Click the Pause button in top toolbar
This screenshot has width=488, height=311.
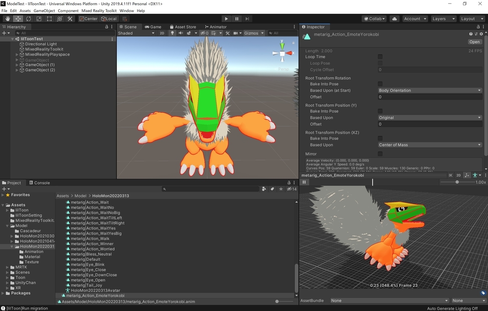coord(237,19)
